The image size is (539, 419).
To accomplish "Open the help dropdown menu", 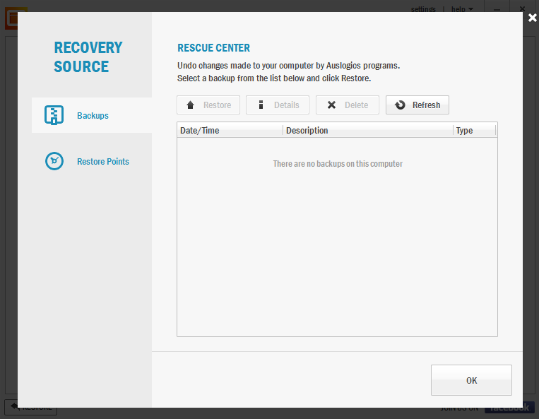I will pos(462,9).
